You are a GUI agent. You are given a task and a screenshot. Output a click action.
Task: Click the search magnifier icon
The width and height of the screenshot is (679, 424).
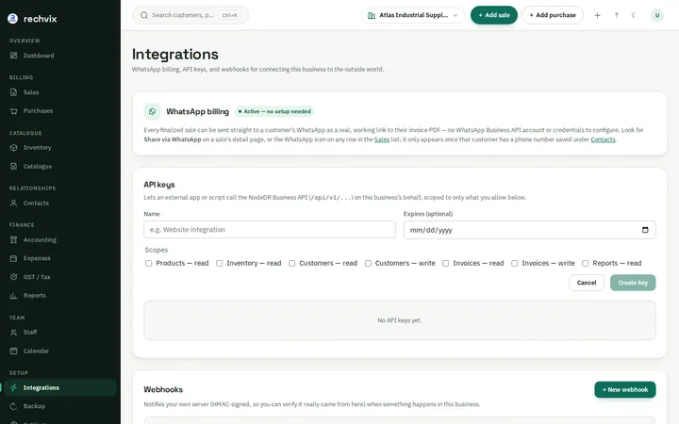[144, 15]
